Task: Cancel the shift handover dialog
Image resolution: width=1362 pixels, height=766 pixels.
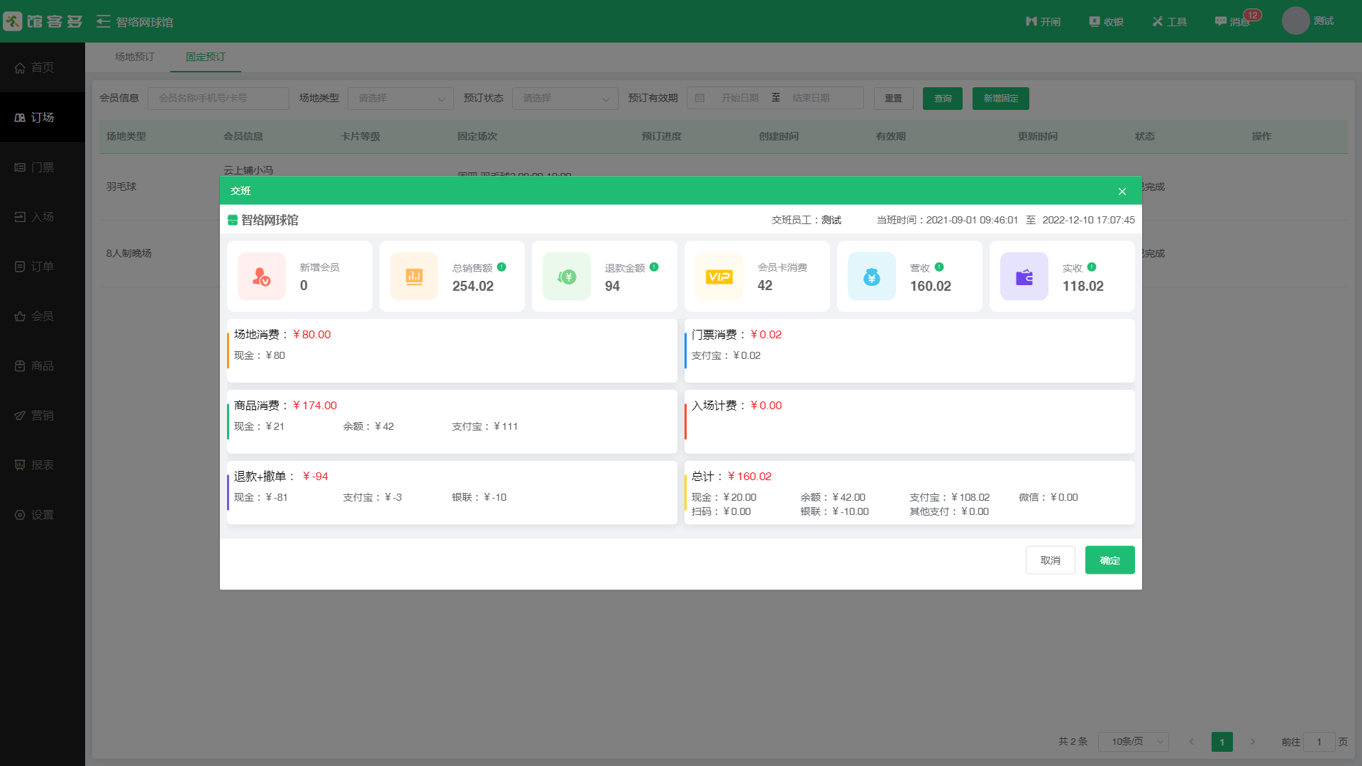Action: click(1050, 560)
